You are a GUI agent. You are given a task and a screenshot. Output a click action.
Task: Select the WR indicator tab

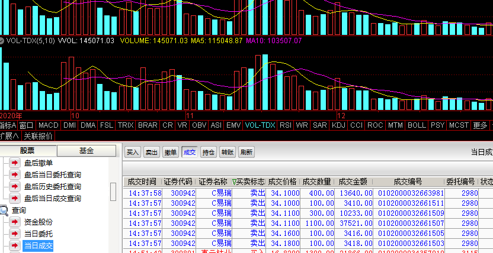(x=302, y=125)
